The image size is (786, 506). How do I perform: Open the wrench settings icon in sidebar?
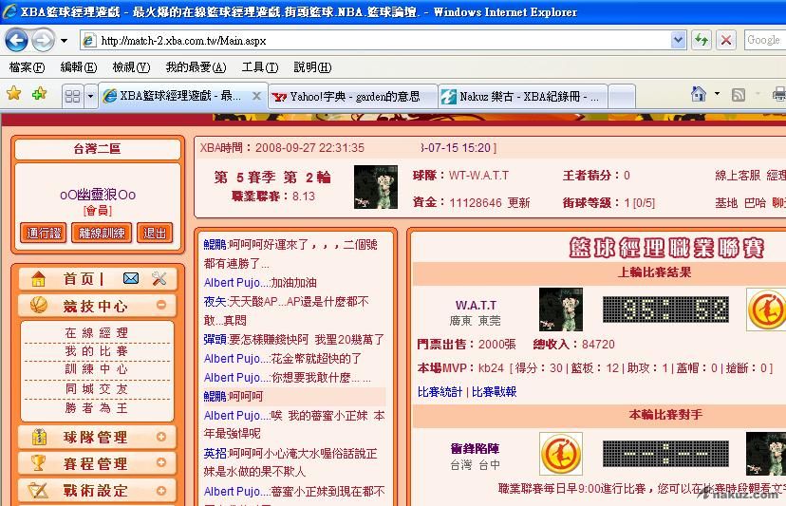pyautogui.click(x=159, y=279)
